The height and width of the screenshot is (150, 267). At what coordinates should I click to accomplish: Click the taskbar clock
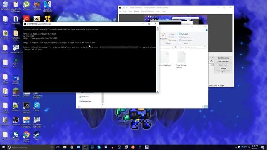tap(255, 147)
